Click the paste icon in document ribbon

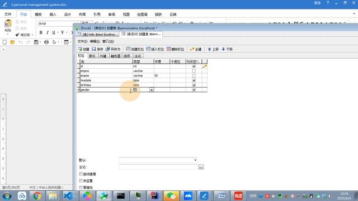tap(8, 23)
